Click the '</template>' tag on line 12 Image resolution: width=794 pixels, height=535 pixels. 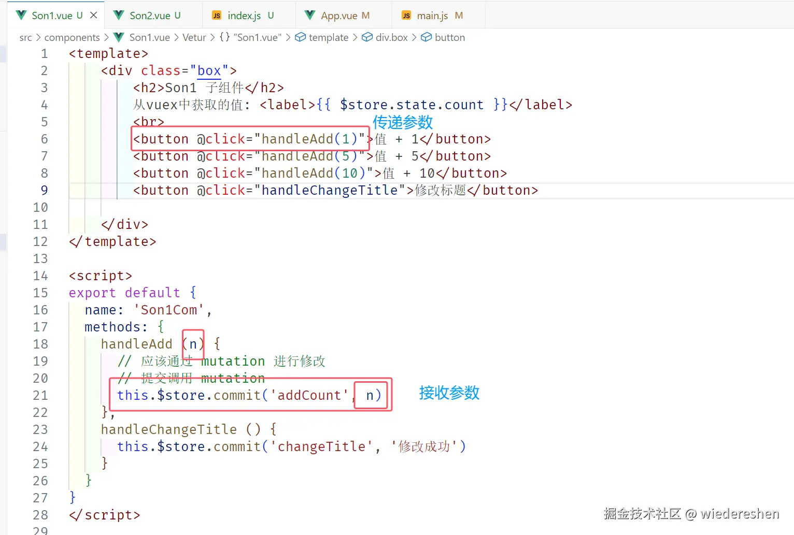pyautogui.click(x=112, y=242)
